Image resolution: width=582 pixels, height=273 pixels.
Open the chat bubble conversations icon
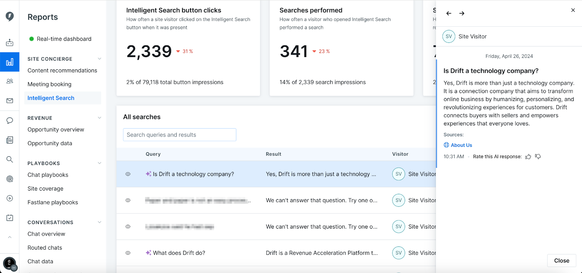tap(10, 120)
